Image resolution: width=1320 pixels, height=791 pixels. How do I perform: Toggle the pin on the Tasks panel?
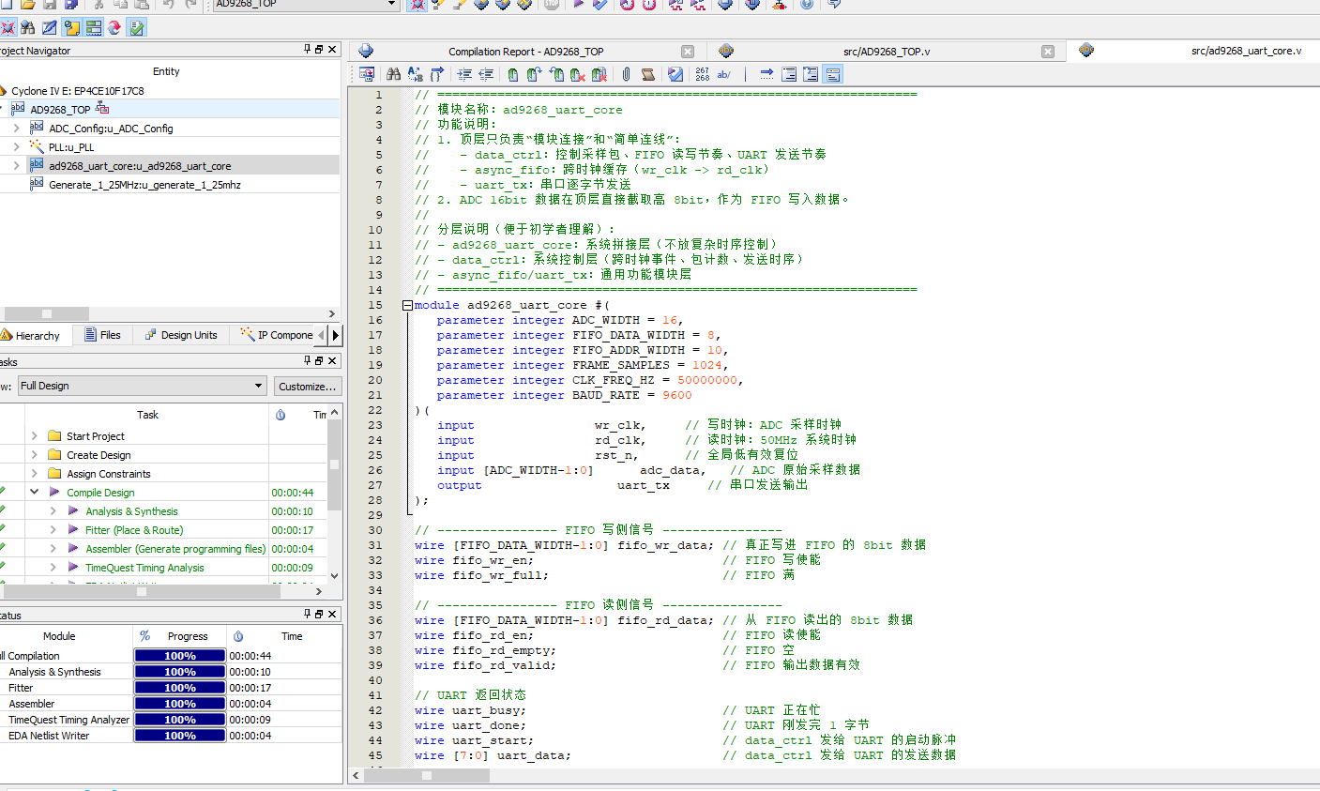[x=307, y=360]
